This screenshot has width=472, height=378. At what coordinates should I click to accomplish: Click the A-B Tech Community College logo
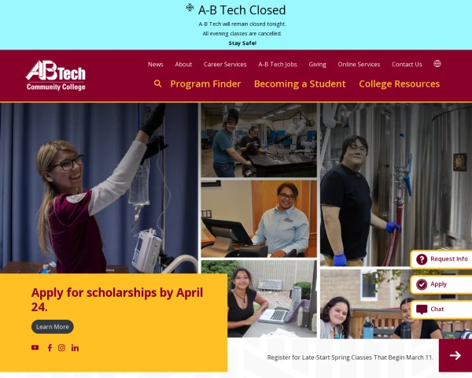point(56,76)
